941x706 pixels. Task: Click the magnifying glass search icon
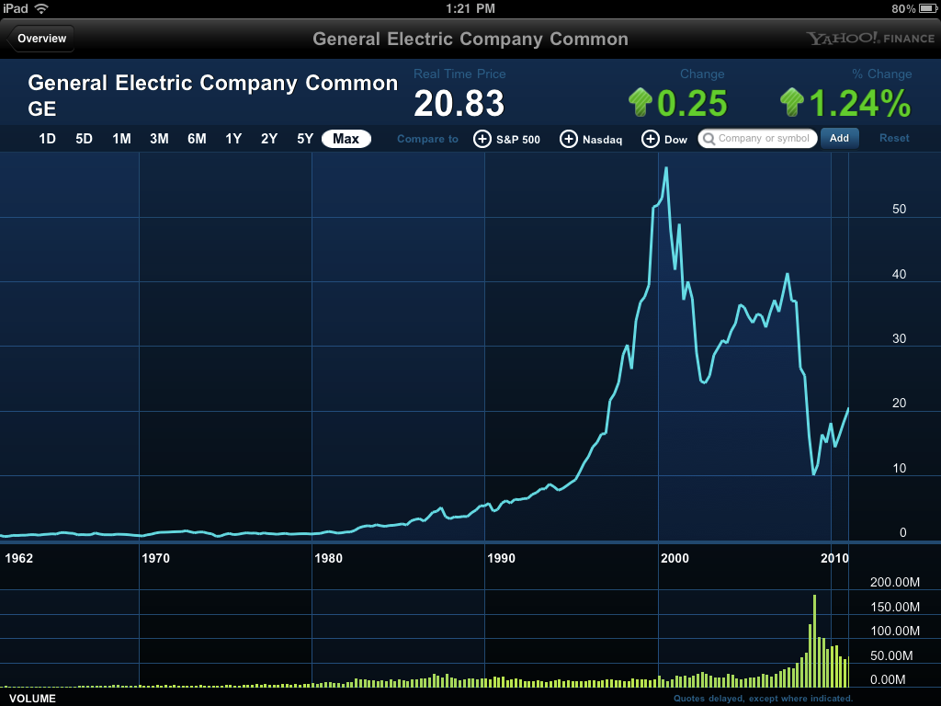(708, 138)
